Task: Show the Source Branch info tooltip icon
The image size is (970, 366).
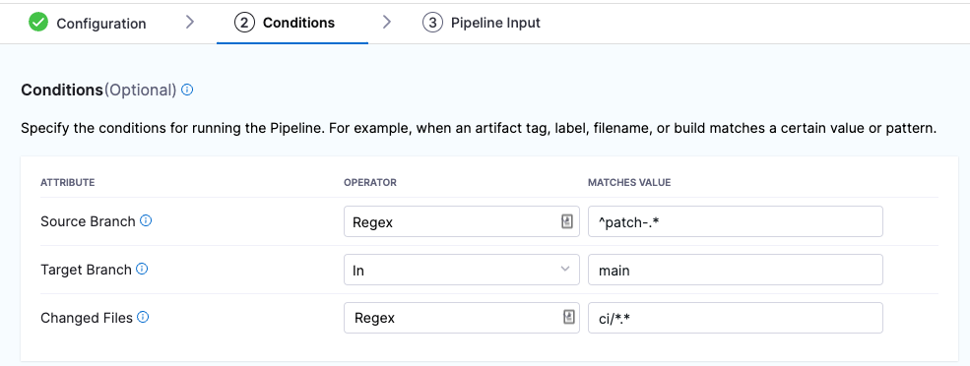Action: [146, 220]
